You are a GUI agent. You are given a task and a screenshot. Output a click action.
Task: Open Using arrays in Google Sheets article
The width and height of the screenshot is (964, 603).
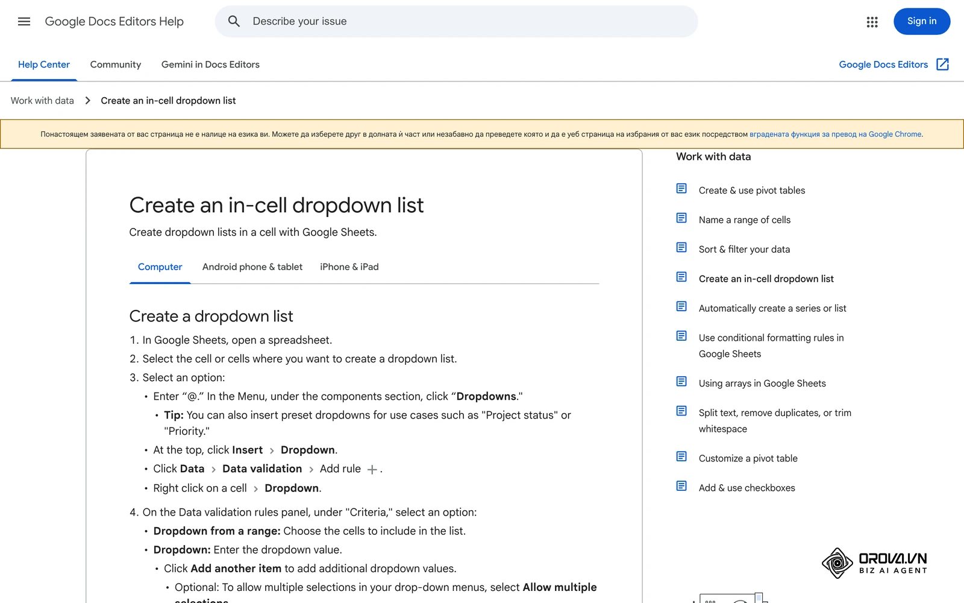click(762, 384)
